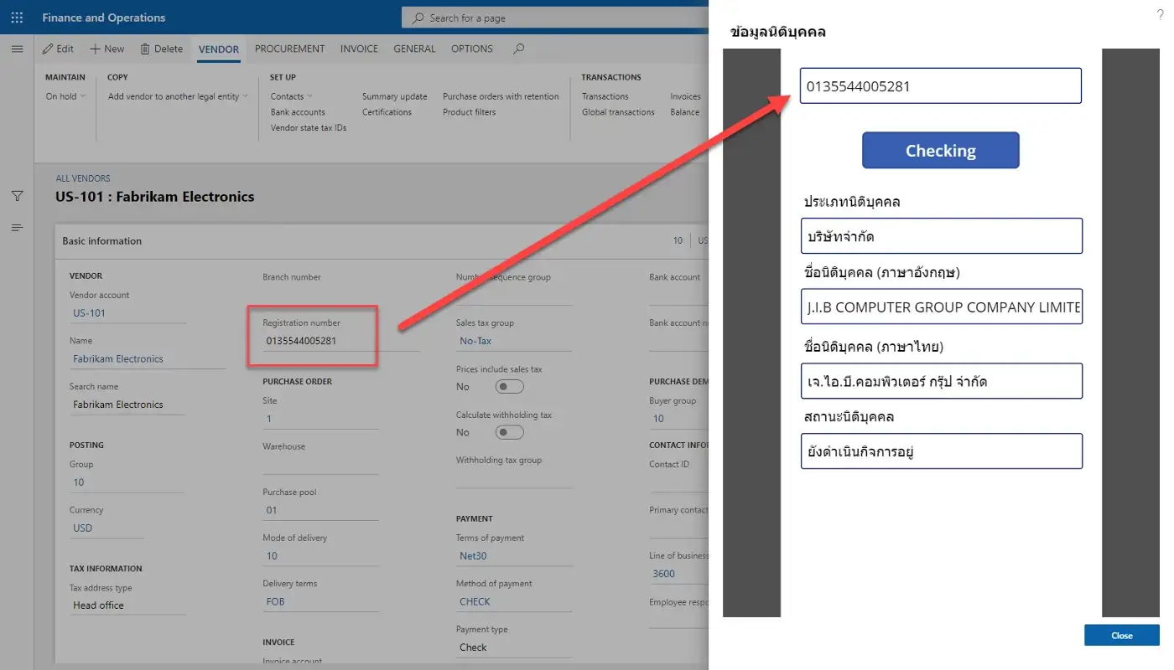Viewport: 1174px width, 670px height.
Task: Expand the On hold dropdown
Action: click(x=65, y=96)
